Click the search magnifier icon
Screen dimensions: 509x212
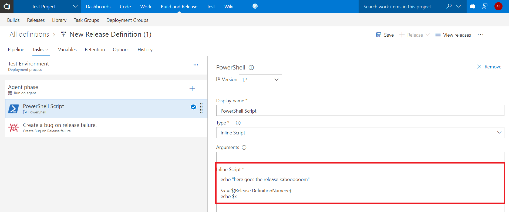(449, 6)
